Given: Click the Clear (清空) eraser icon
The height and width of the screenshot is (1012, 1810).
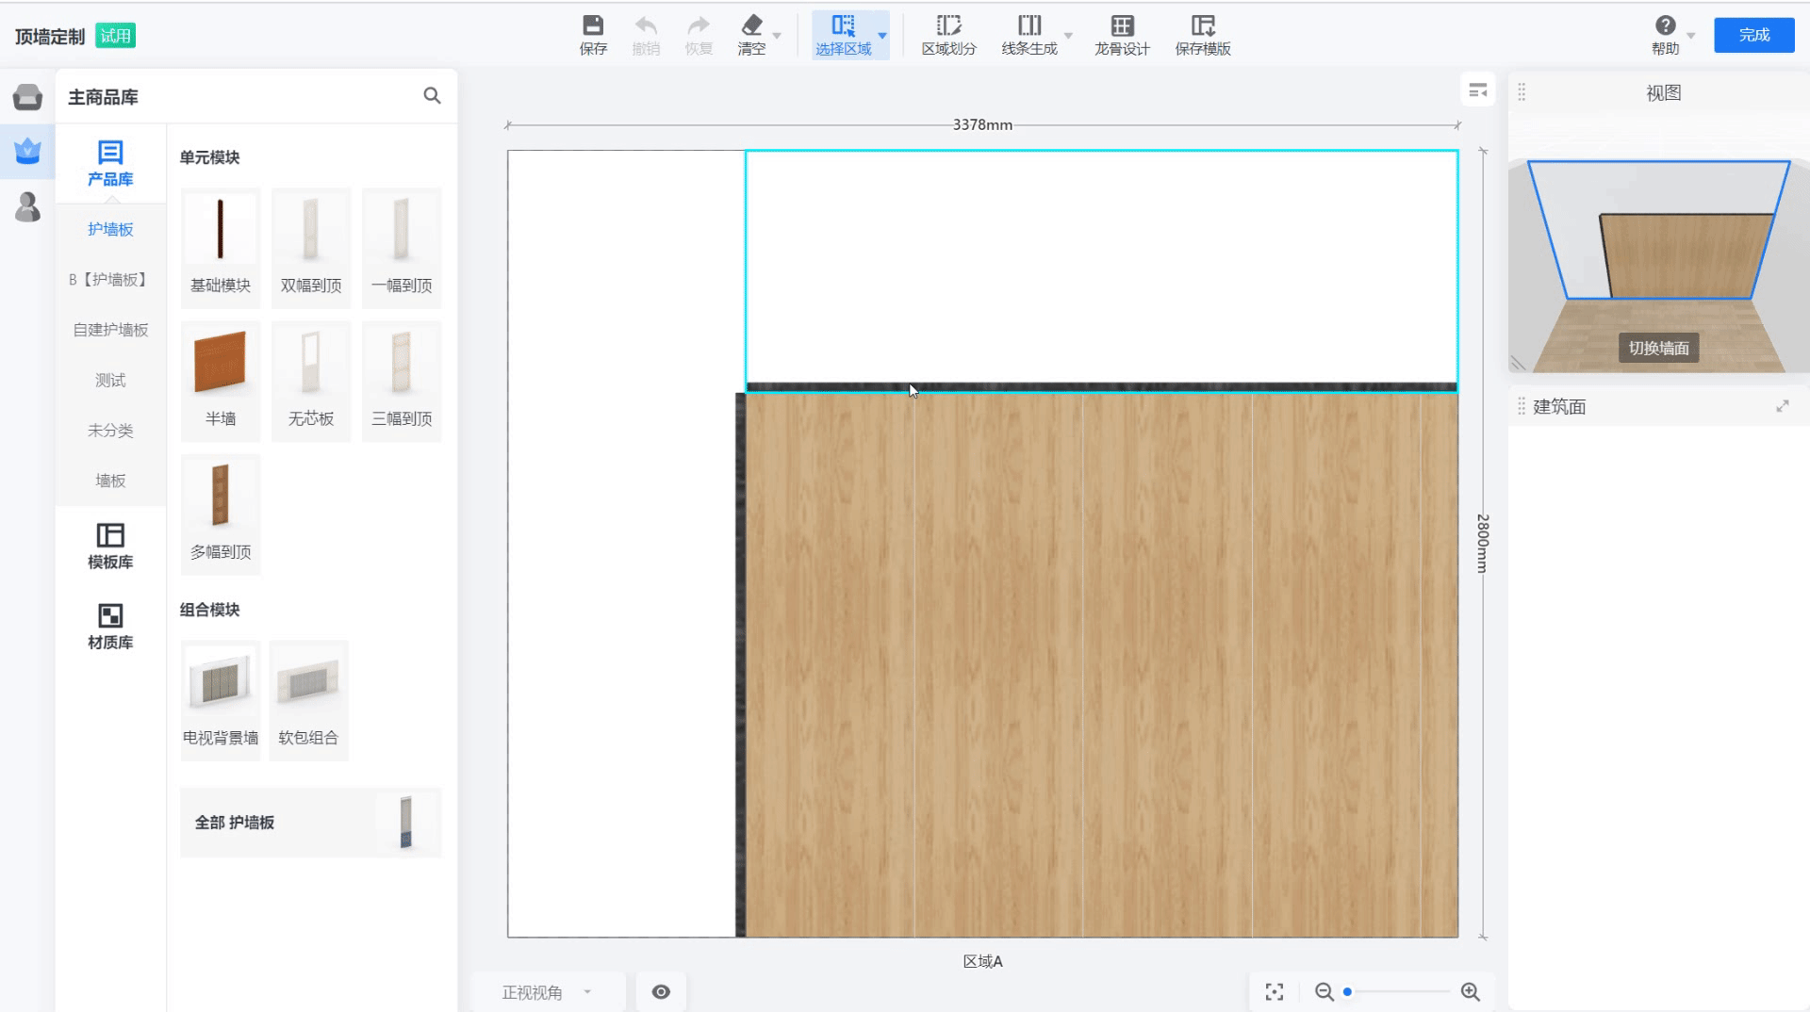Looking at the screenshot, I should click(x=751, y=26).
